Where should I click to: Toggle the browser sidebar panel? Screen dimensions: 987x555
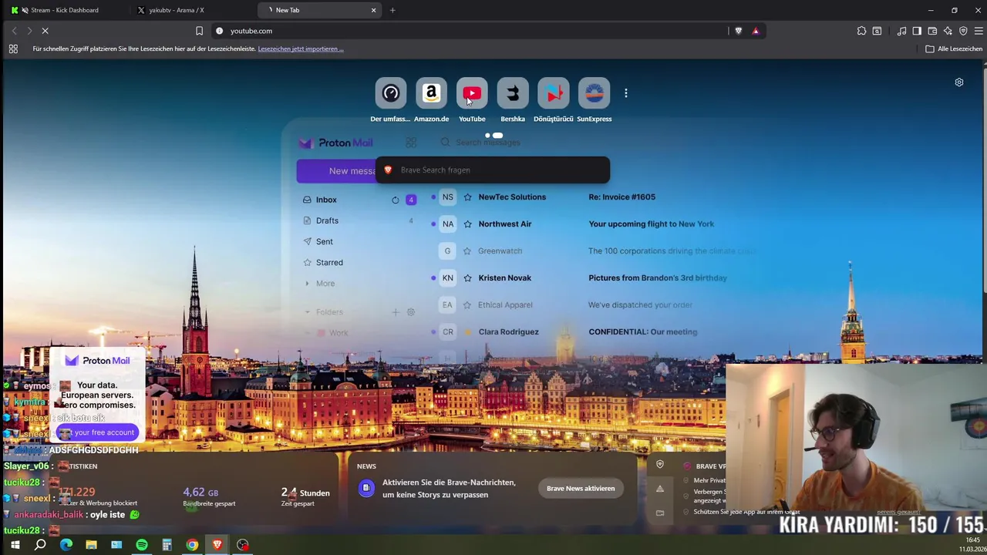tap(917, 31)
